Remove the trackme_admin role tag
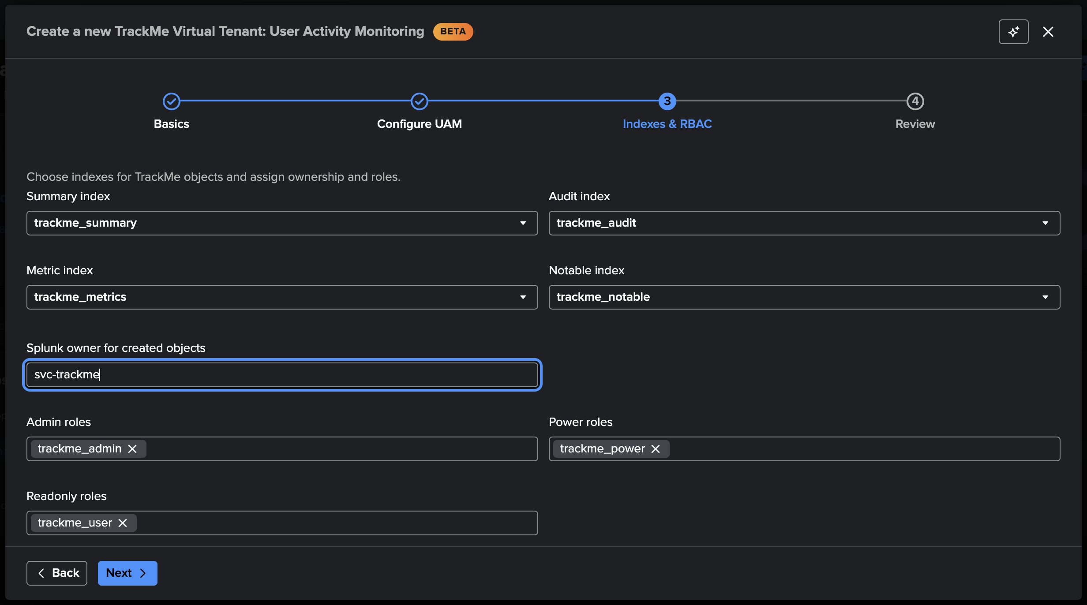This screenshot has width=1087, height=605. (x=132, y=449)
